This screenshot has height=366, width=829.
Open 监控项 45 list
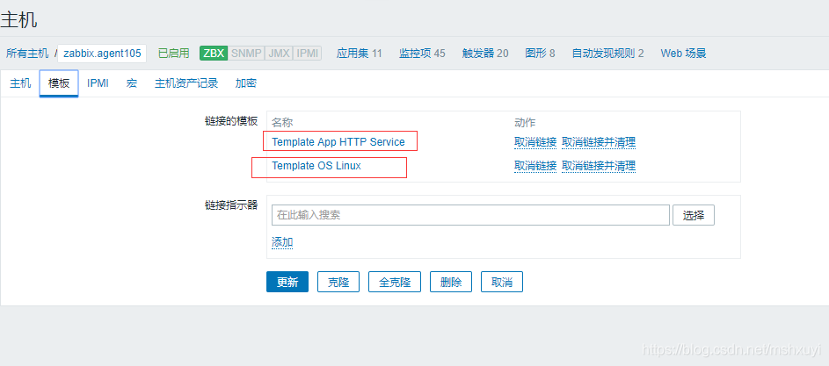point(422,54)
